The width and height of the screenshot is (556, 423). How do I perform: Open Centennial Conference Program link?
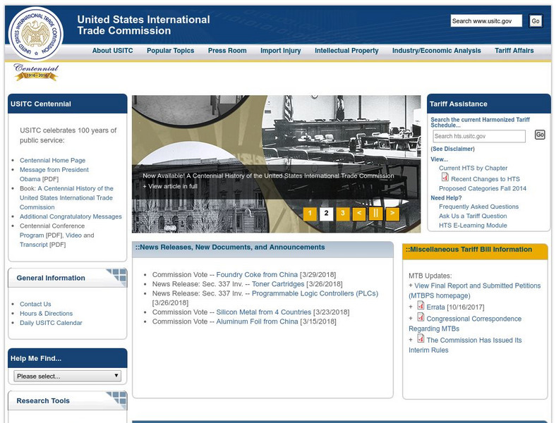(x=32, y=235)
